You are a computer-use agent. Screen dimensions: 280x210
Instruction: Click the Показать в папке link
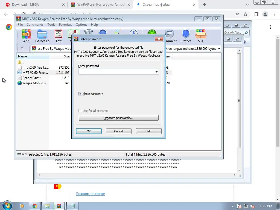tap(90, 194)
